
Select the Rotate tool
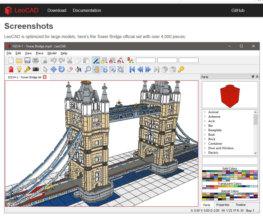click(62, 69)
